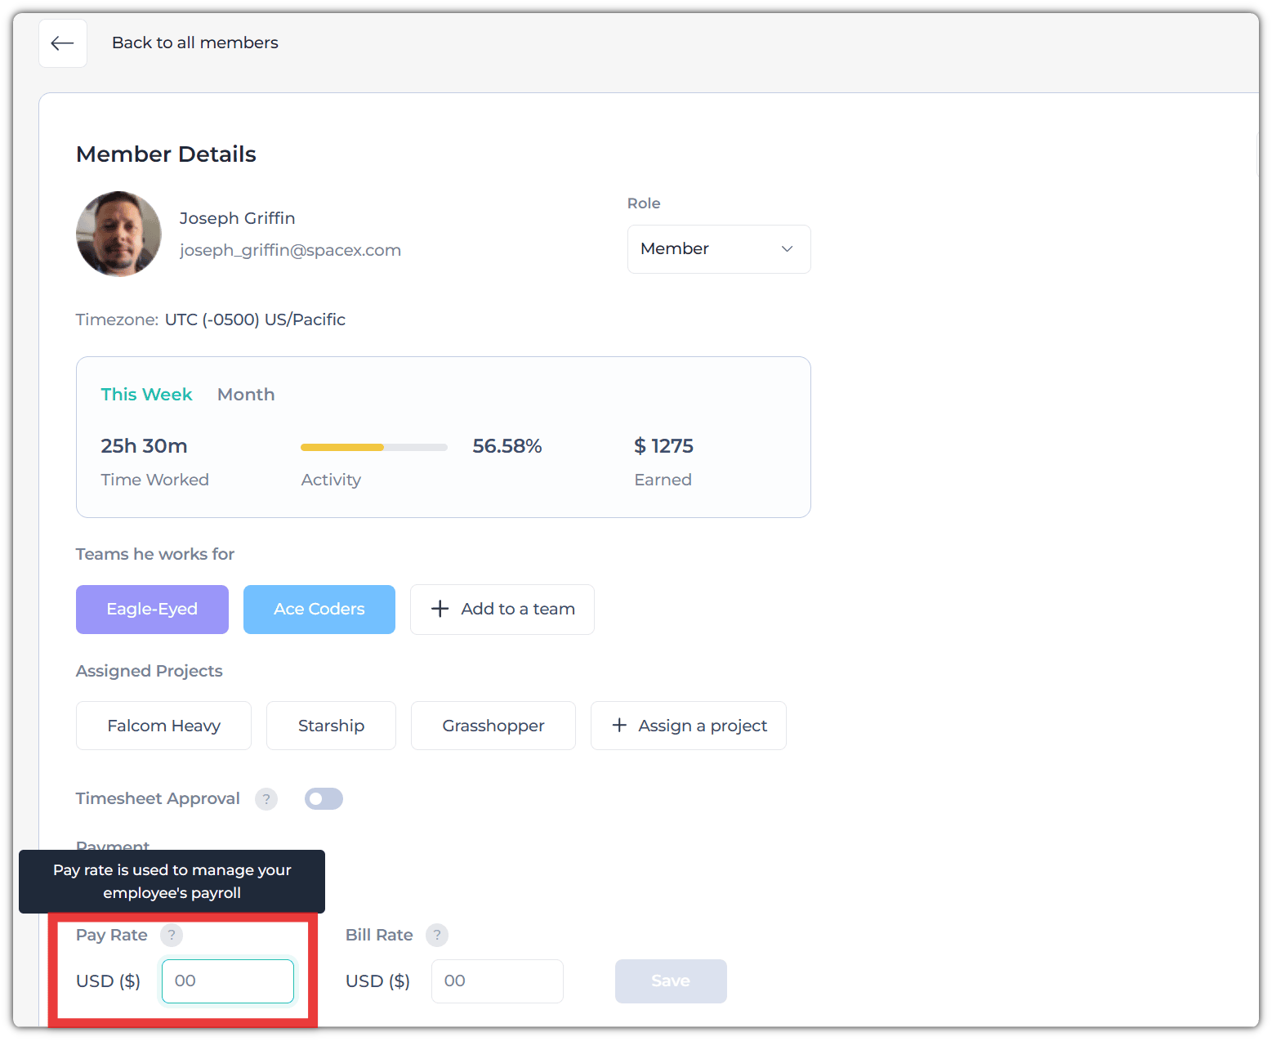Open the Role dropdown showing Member

pyautogui.click(x=718, y=249)
